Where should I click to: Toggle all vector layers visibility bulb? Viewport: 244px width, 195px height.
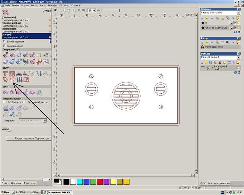[x=238, y=18]
